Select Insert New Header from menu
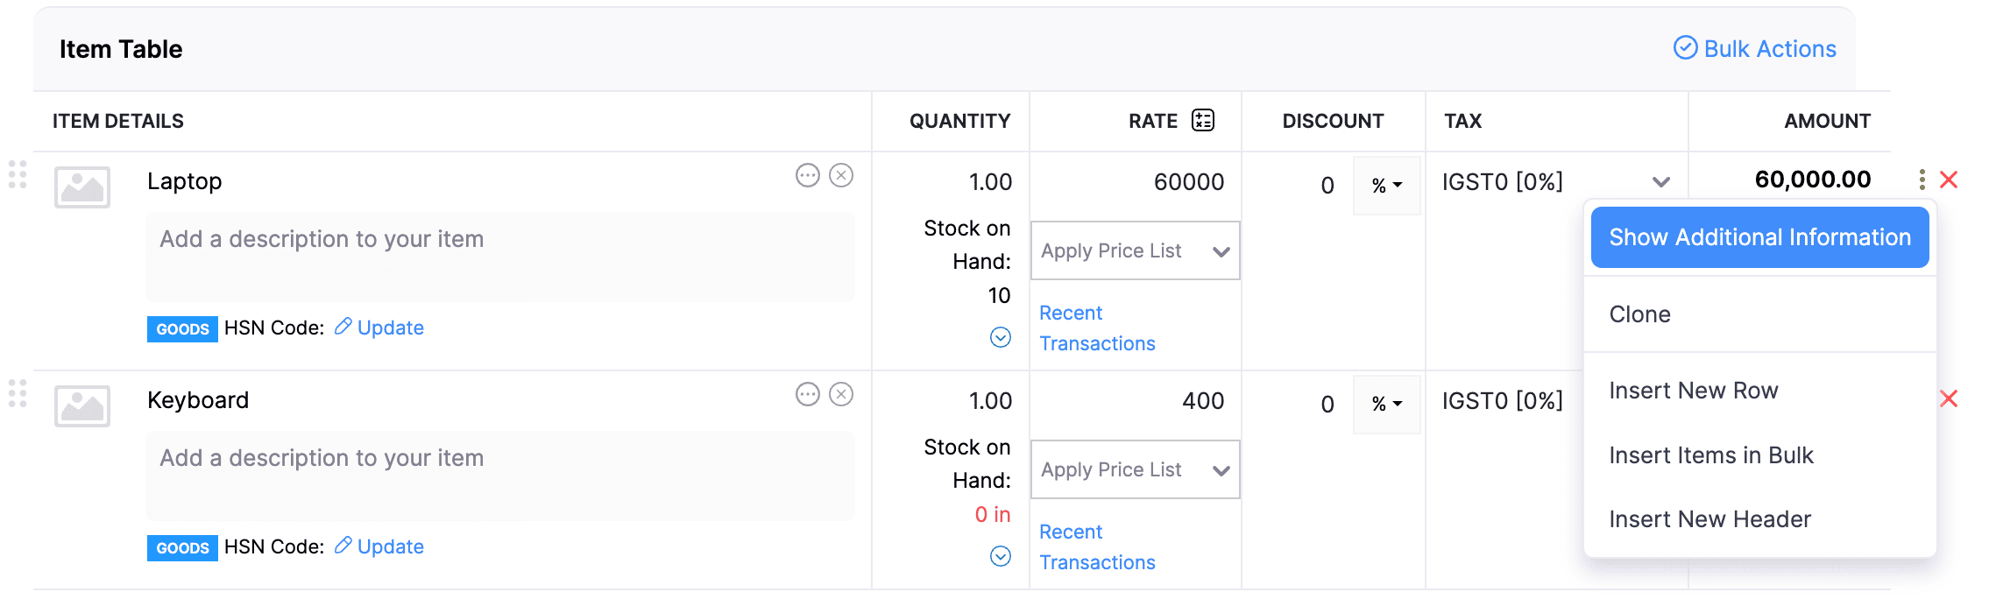This screenshot has height=606, width=1989. point(1709,519)
